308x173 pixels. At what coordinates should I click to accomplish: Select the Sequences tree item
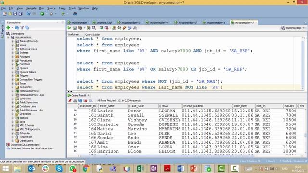26,87
